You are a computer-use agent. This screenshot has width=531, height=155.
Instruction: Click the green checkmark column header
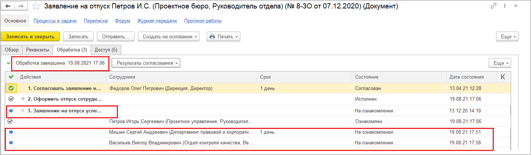[11, 77]
